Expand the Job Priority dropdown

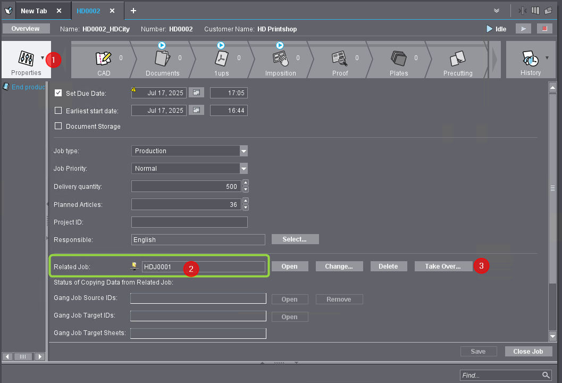(244, 169)
